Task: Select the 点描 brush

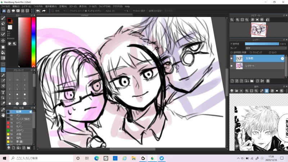Action: point(19,134)
